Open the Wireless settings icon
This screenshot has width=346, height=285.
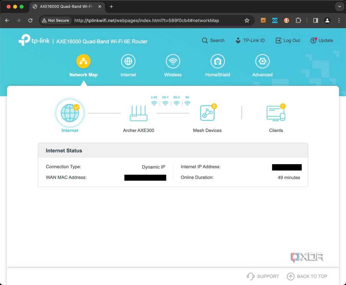pyautogui.click(x=173, y=61)
